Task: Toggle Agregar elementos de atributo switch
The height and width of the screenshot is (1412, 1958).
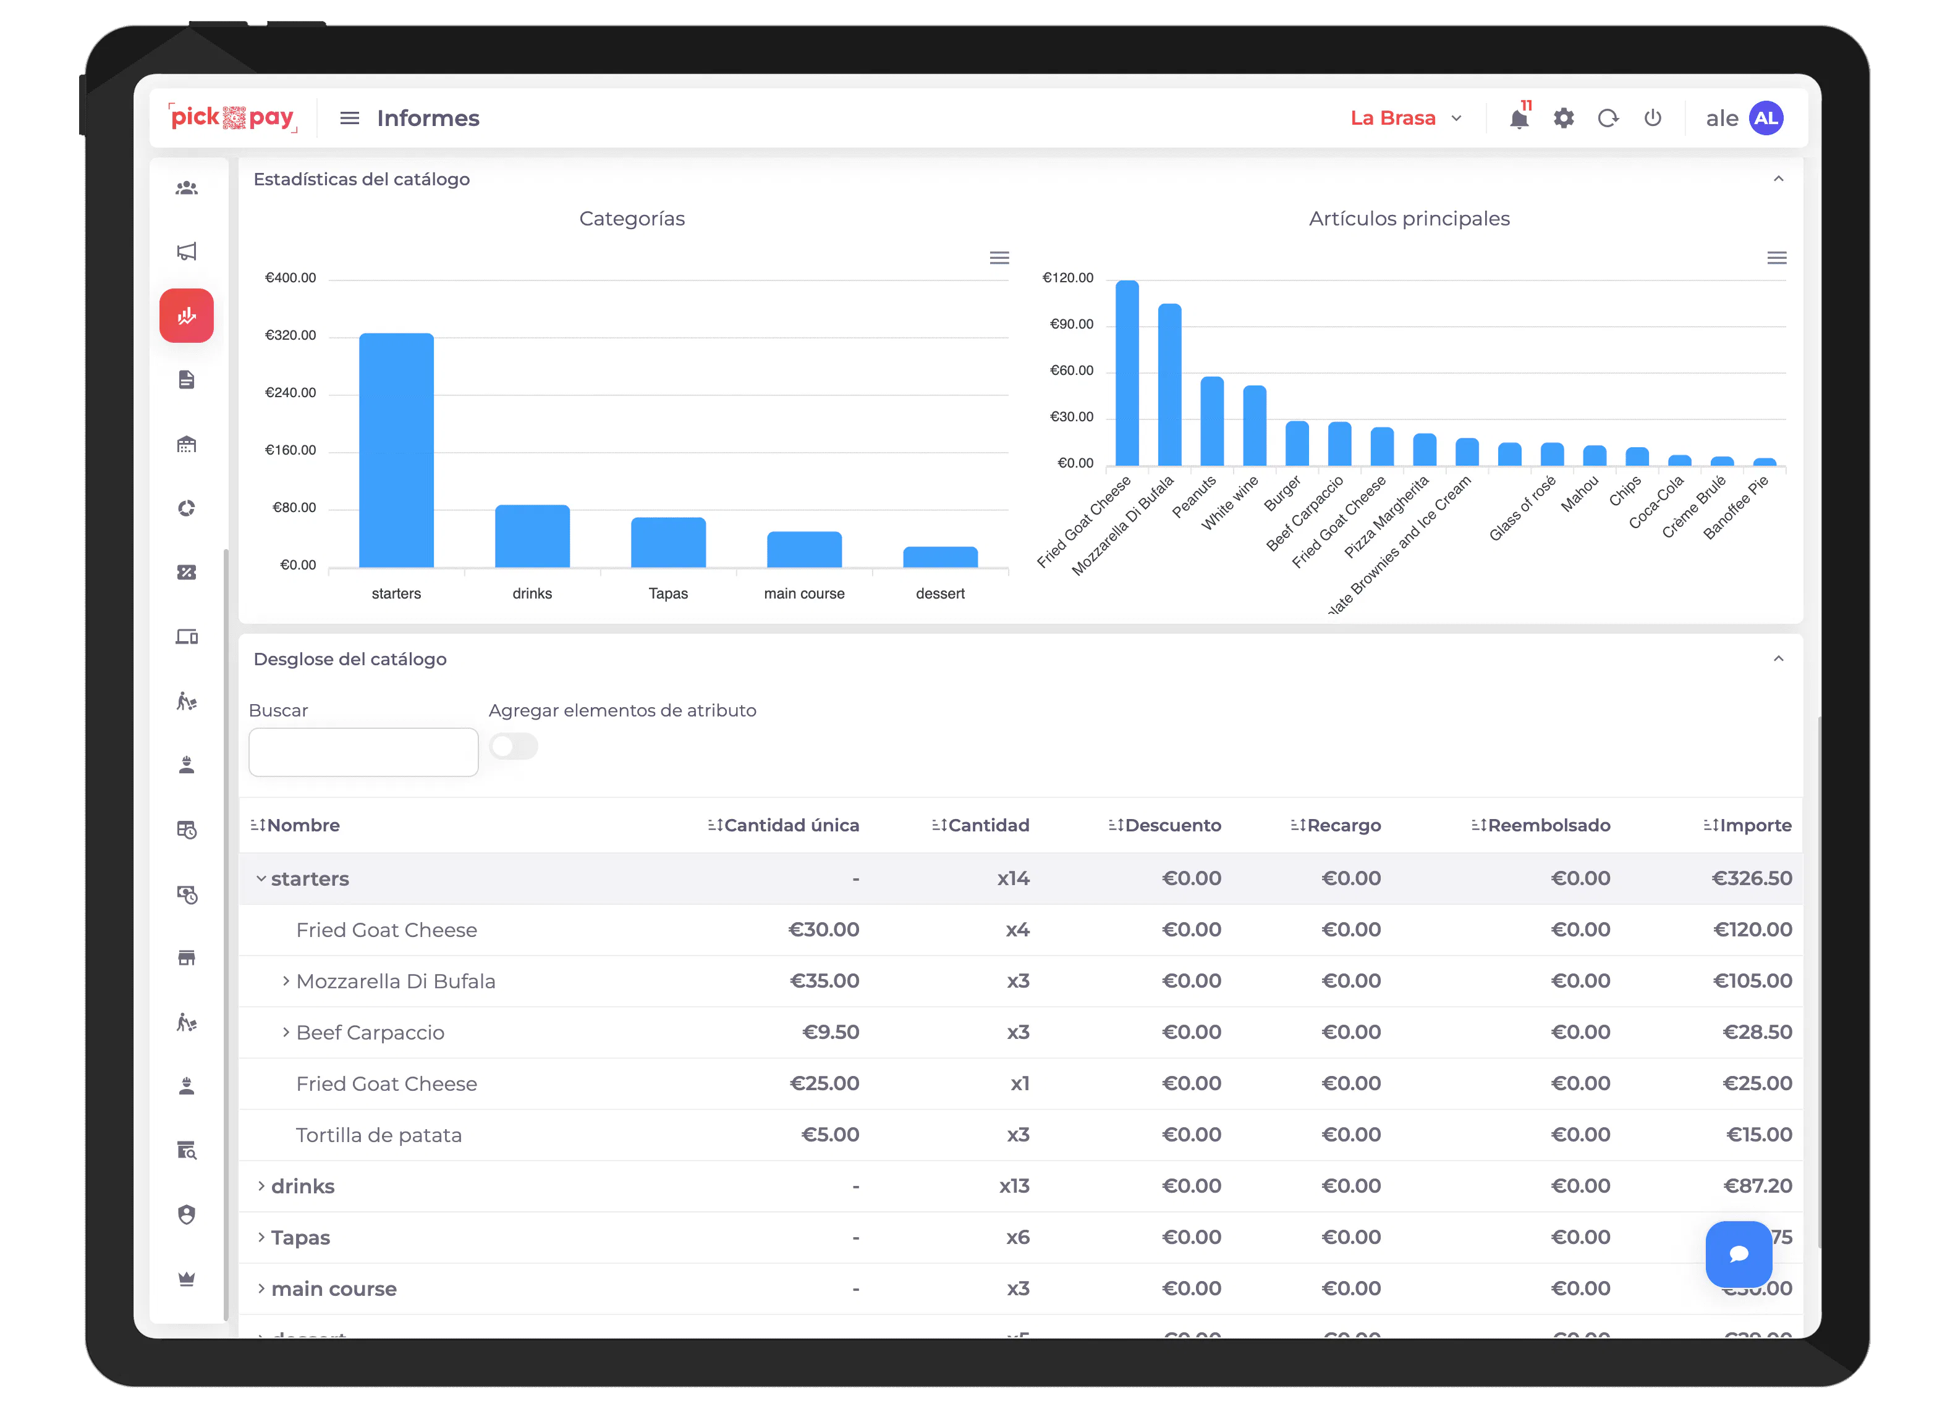Action: click(x=514, y=746)
